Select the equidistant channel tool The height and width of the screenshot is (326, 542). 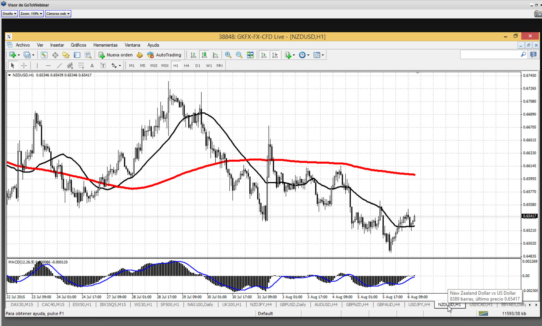point(70,66)
